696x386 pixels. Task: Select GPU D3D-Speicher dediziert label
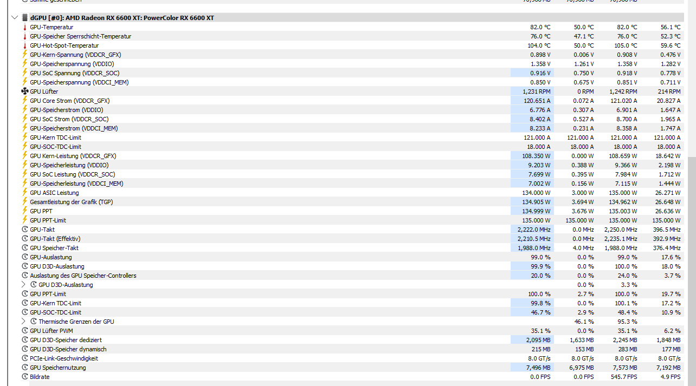(67, 340)
